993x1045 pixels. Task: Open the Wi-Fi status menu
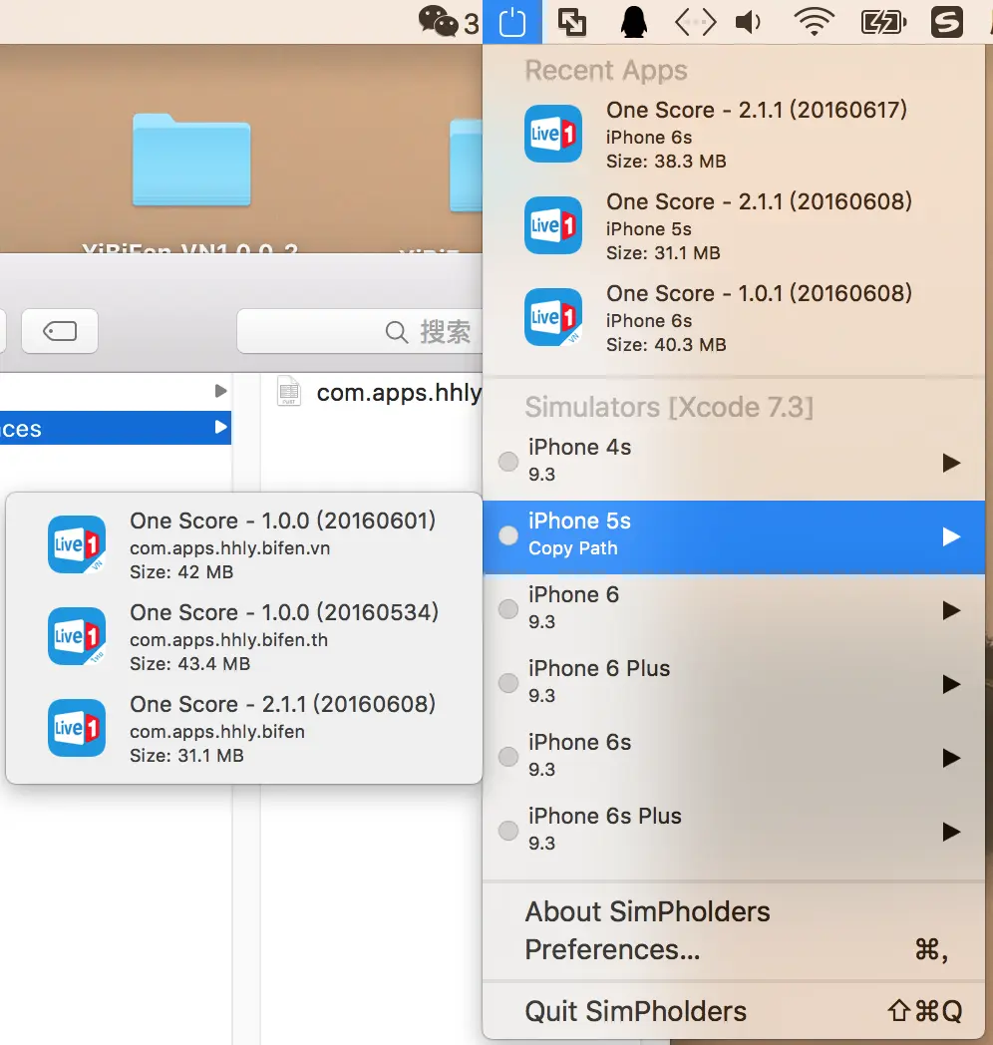(x=814, y=22)
